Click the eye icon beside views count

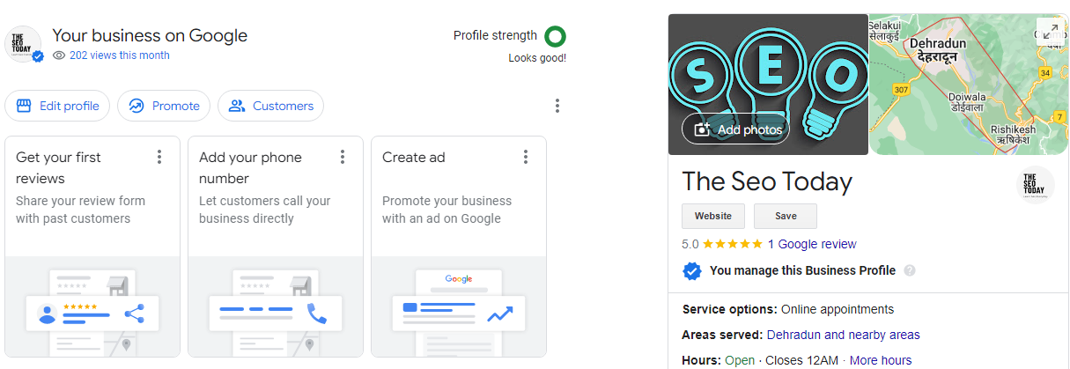[59, 55]
